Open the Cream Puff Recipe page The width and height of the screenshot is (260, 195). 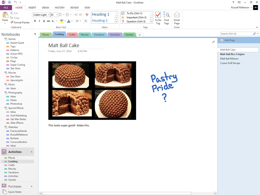[x=230, y=63]
